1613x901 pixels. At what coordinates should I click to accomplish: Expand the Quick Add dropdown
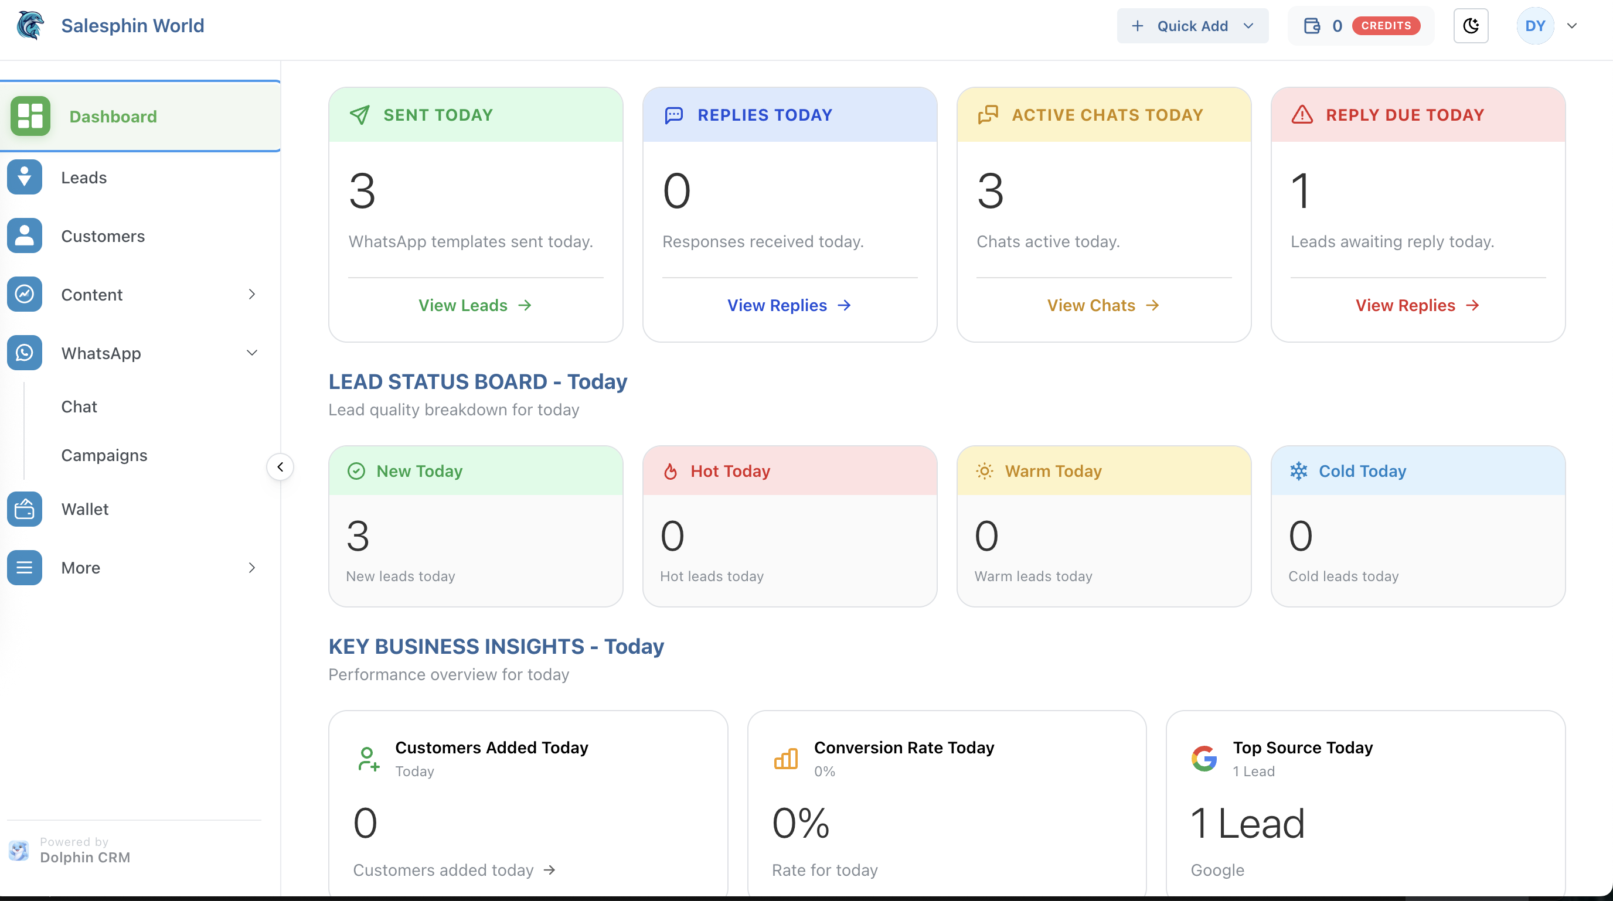click(1192, 26)
